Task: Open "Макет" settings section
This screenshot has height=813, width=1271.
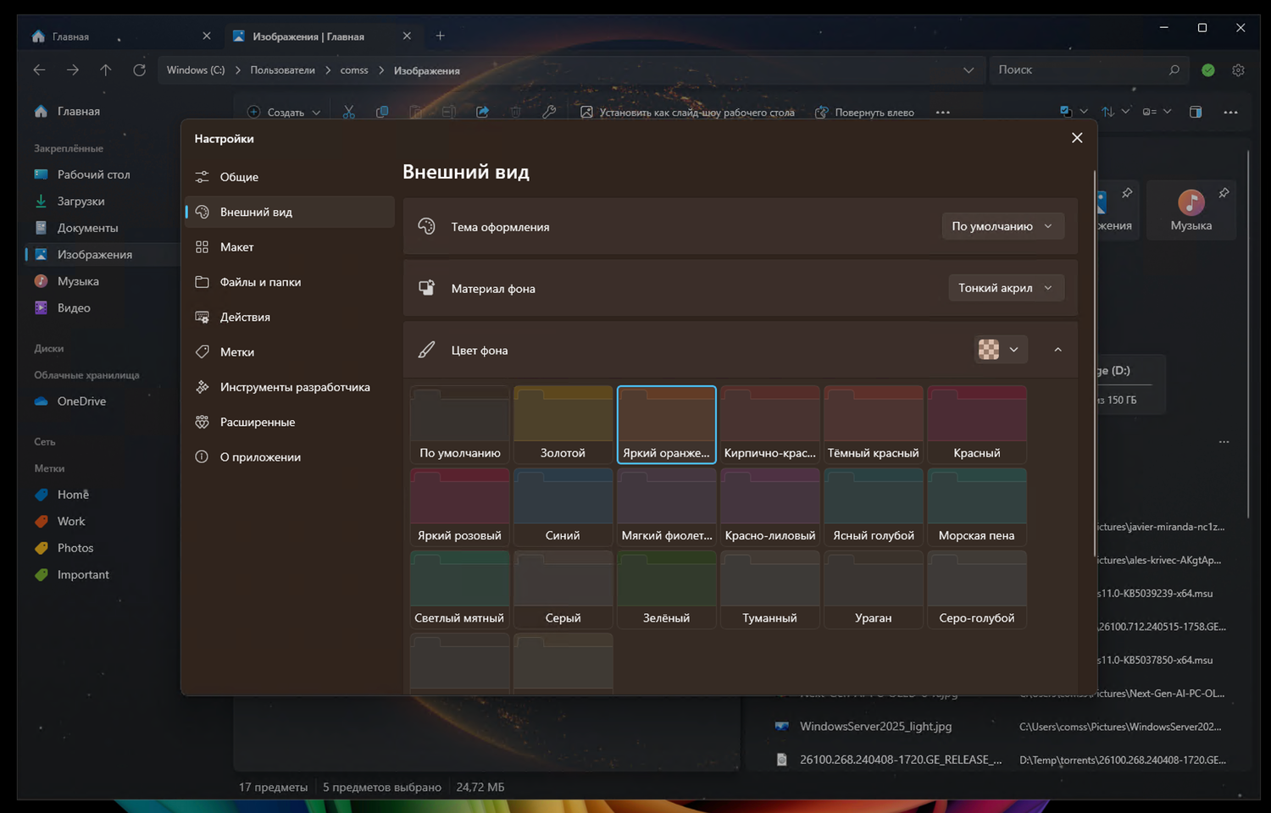Action: click(290, 247)
